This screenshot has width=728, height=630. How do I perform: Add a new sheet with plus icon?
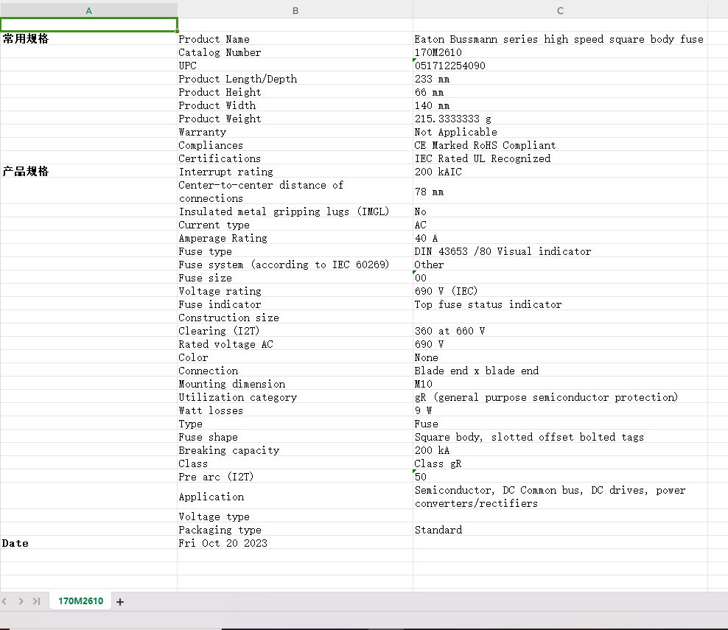click(120, 602)
